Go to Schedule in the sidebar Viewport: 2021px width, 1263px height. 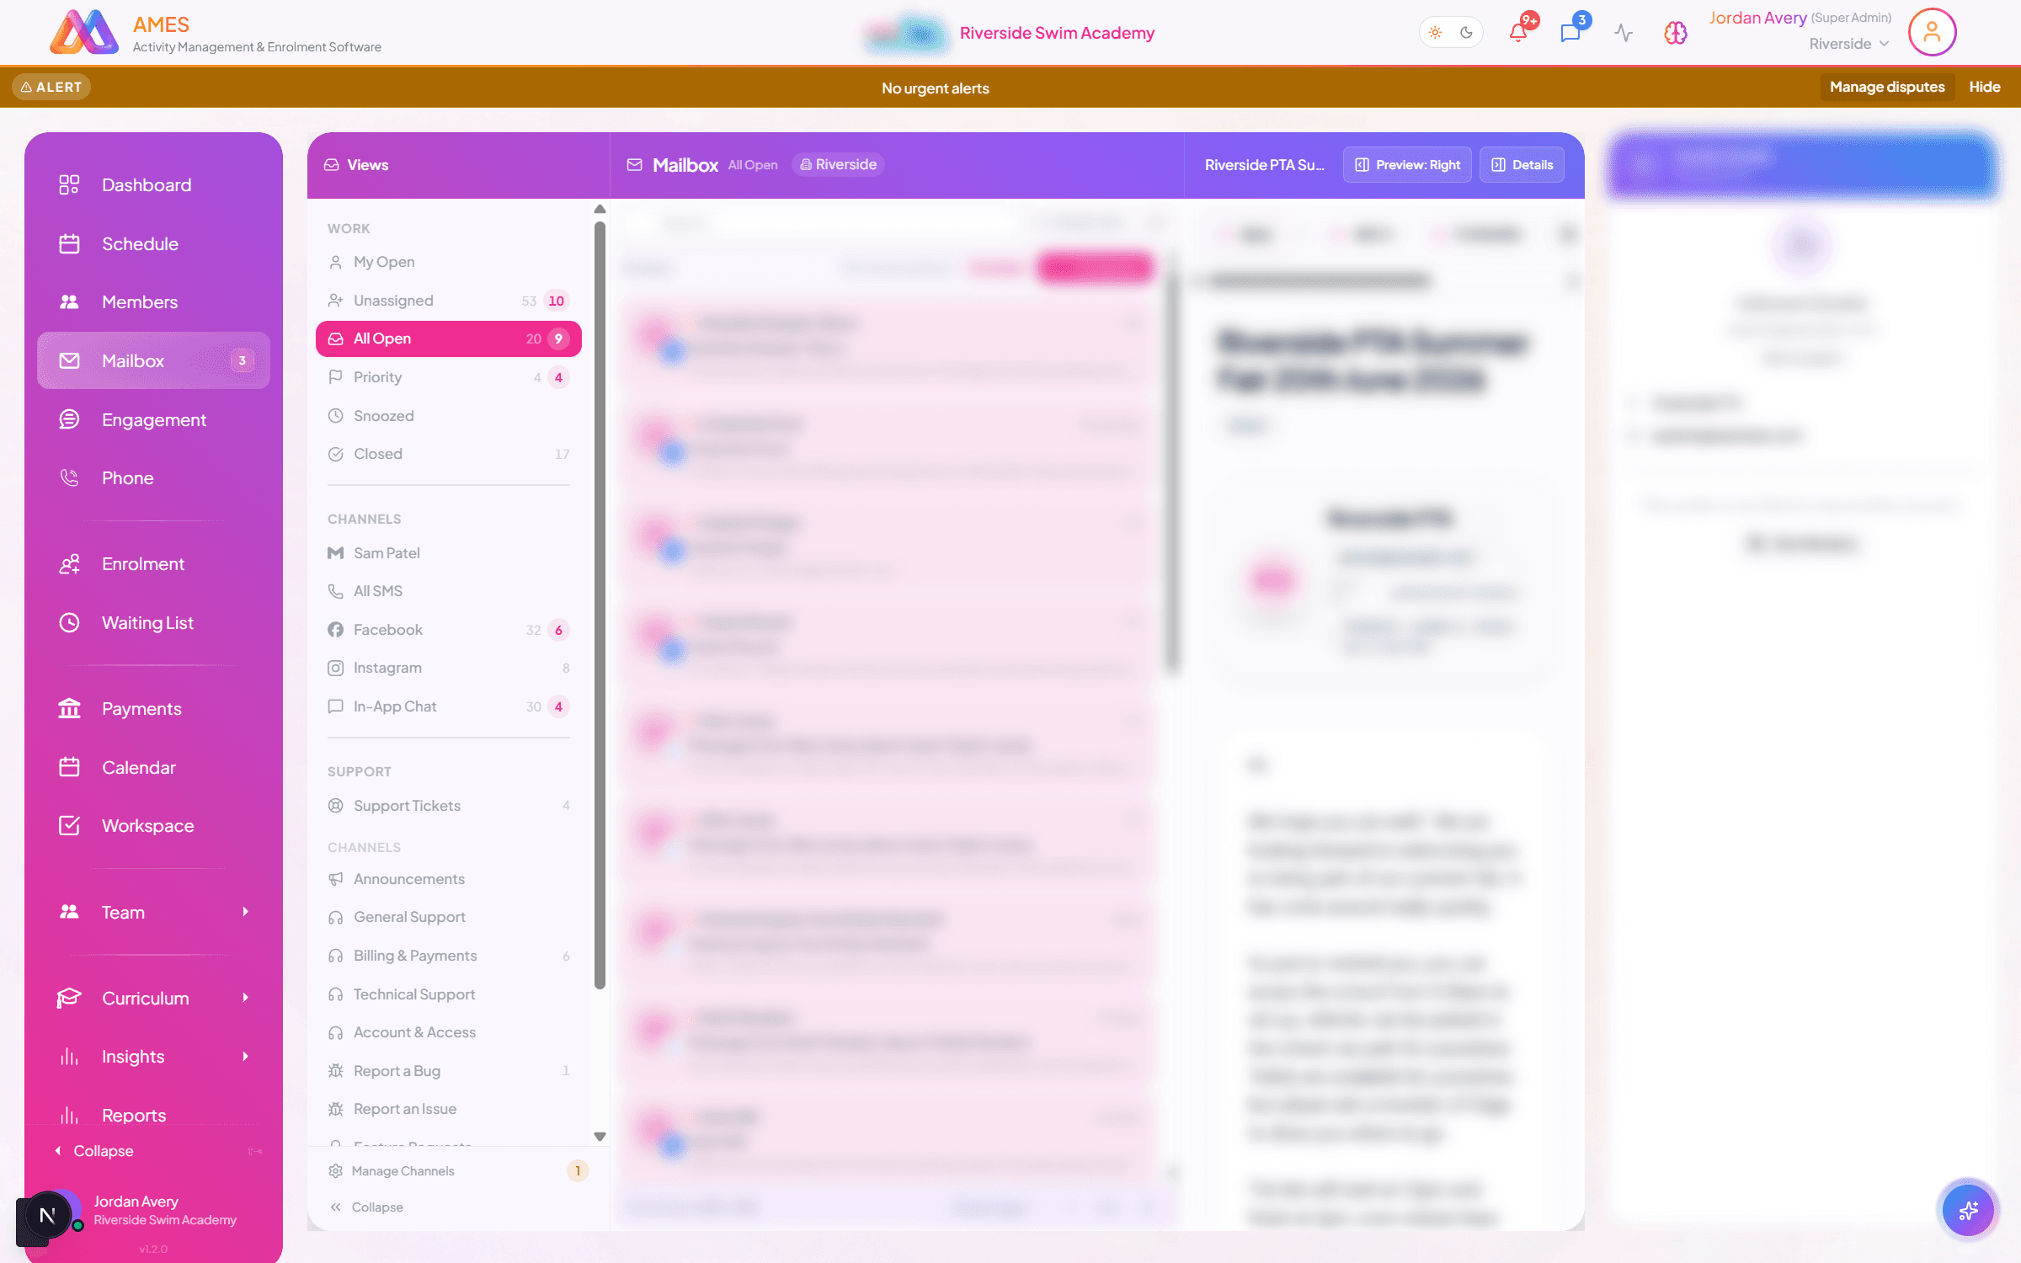(153, 244)
